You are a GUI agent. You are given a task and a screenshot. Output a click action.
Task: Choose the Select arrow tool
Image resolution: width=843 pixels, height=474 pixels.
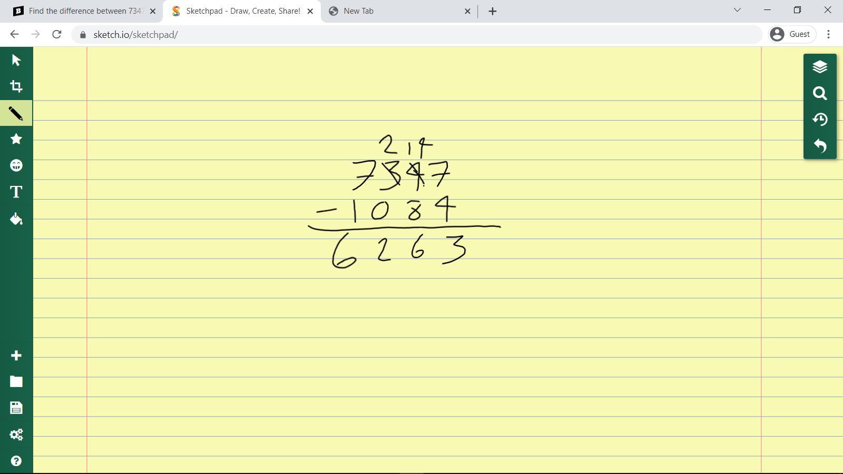(16, 60)
